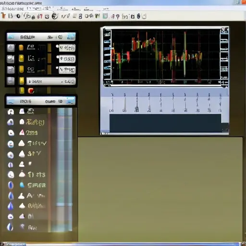Click the long gray bar in the fourth panel row
Viewport: 246px width, 246px height.
coord(51,81)
